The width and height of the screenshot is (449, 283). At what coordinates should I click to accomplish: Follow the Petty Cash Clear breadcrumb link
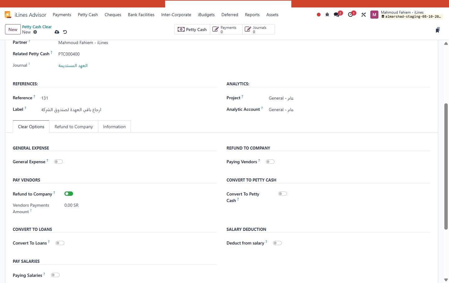37,27
